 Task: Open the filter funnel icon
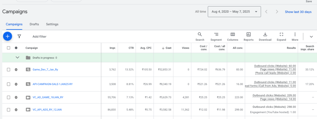click(x=19, y=37)
